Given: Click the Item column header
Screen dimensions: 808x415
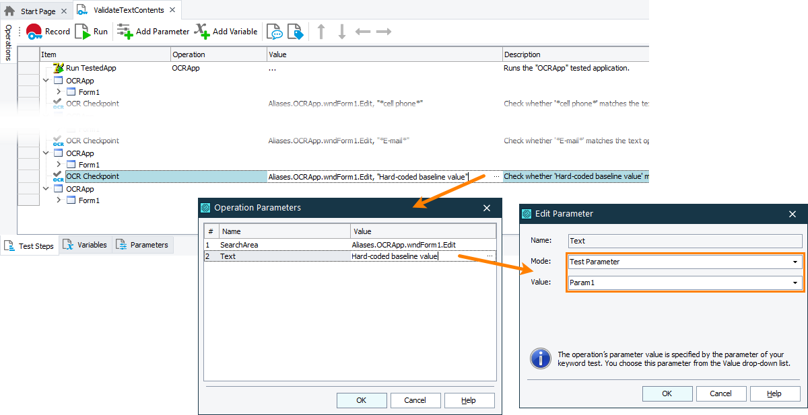Looking at the screenshot, I should [x=105, y=54].
